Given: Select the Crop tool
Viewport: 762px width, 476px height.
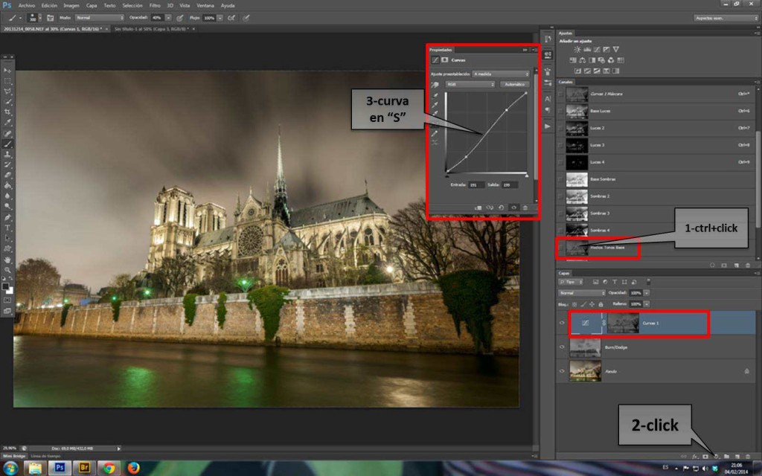Looking at the screenshot, I should tap(8, 112).
